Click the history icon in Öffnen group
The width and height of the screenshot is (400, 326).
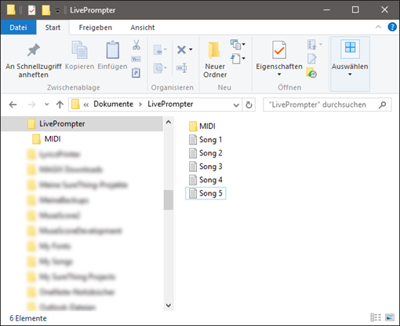click(311, 73)
